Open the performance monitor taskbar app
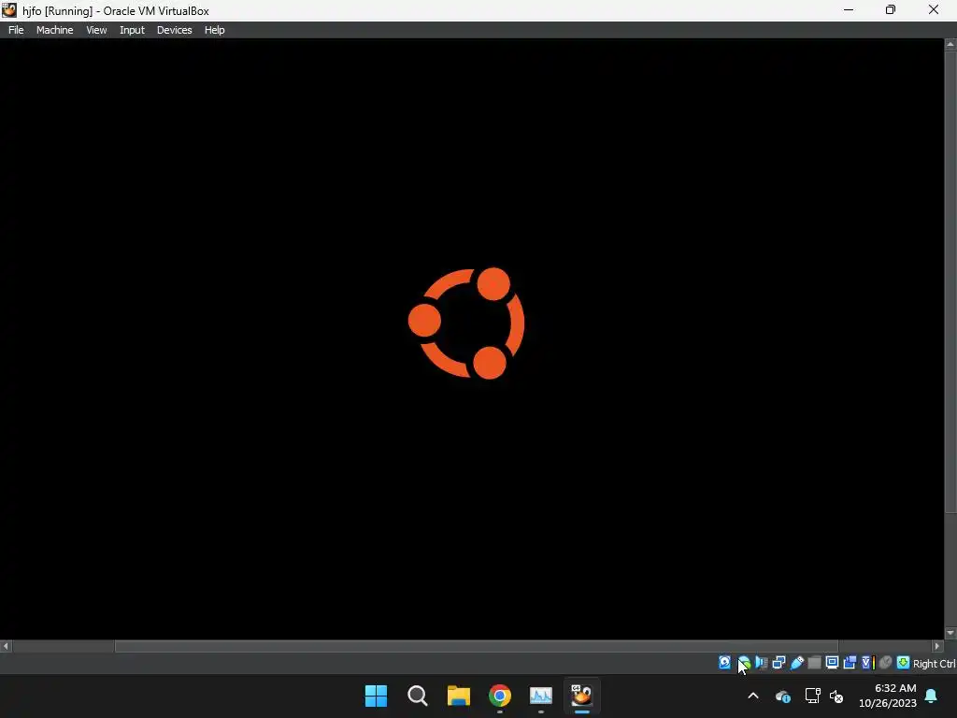 tap(541, 696)
